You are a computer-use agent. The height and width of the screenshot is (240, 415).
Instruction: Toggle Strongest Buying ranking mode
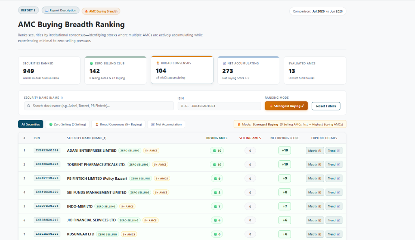[x=286, y=106]
